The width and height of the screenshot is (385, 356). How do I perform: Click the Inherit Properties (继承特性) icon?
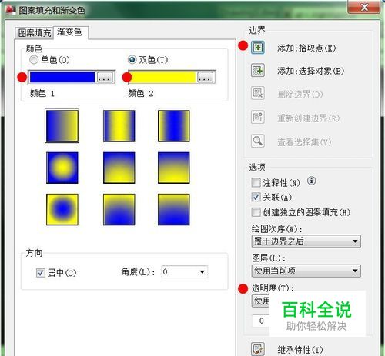click(258, 349)
